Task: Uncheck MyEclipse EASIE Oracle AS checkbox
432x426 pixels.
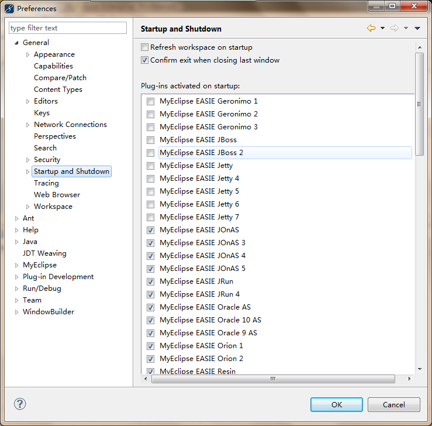Action: [150, 307]
